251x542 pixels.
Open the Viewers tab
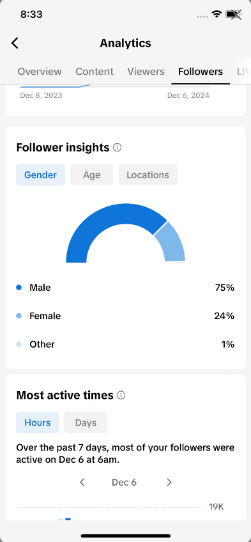(x=146, y=72)
